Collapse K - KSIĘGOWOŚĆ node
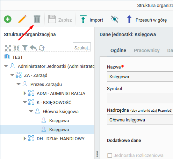The height and width of the screenshot is (159, 173). [25, 102]
